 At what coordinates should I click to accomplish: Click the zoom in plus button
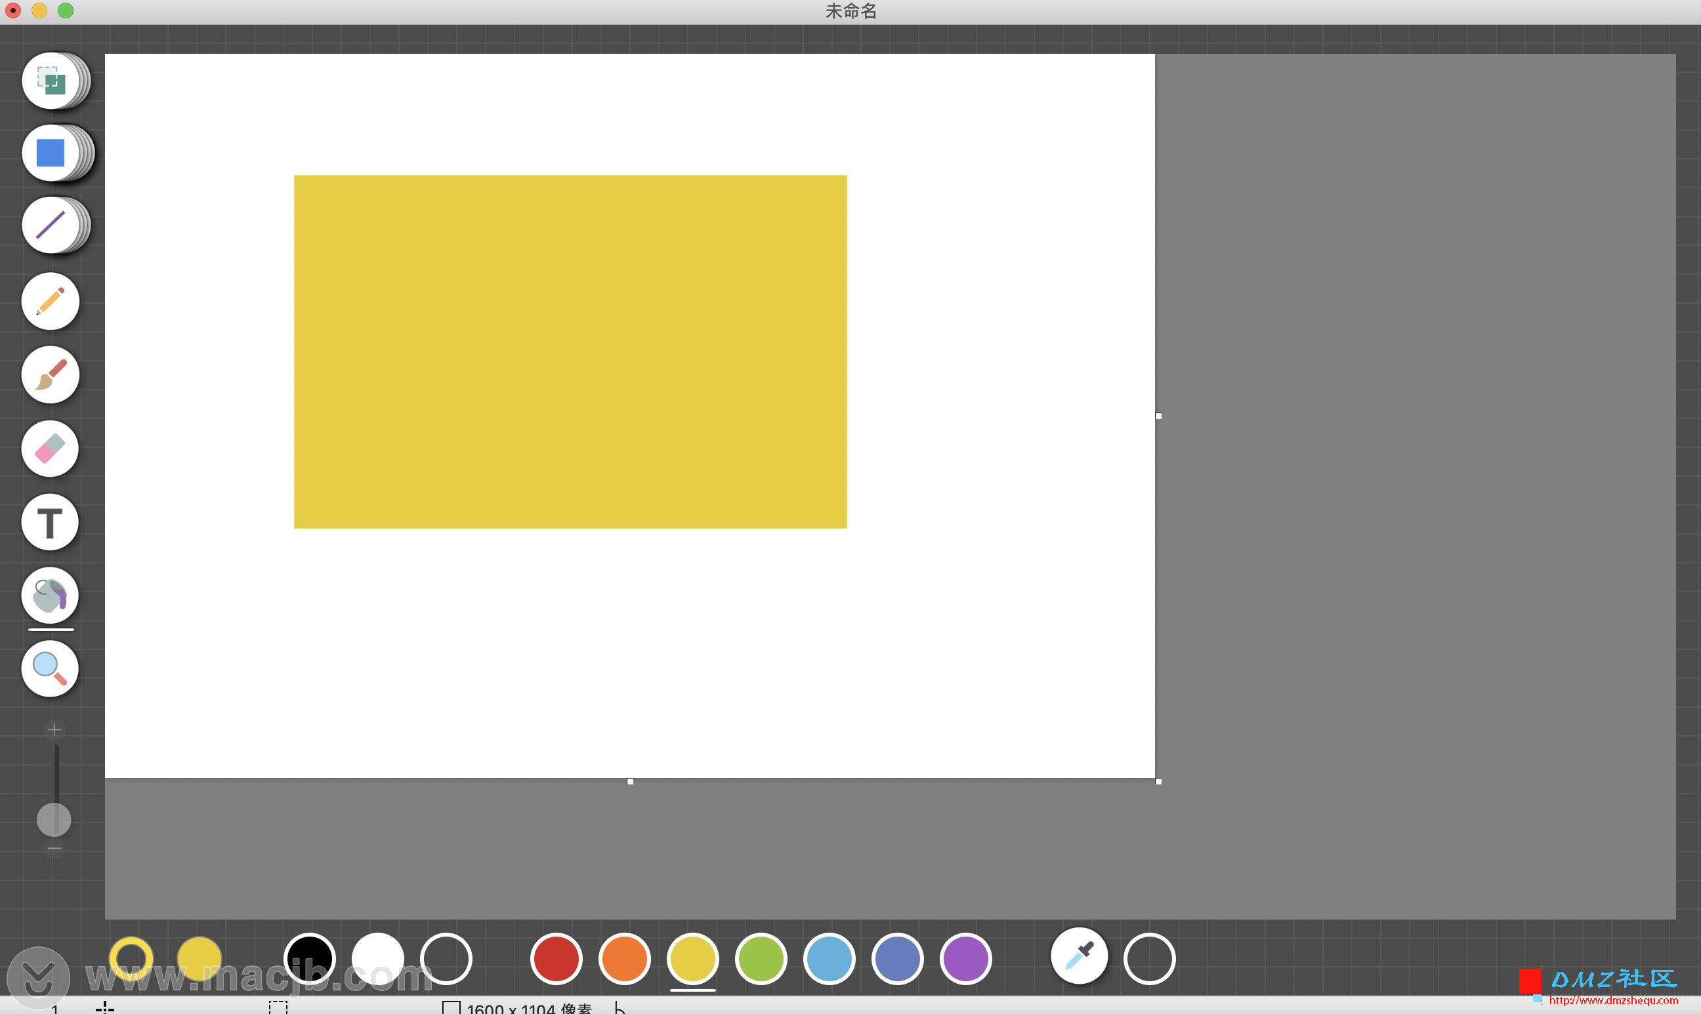click(54, 730)
